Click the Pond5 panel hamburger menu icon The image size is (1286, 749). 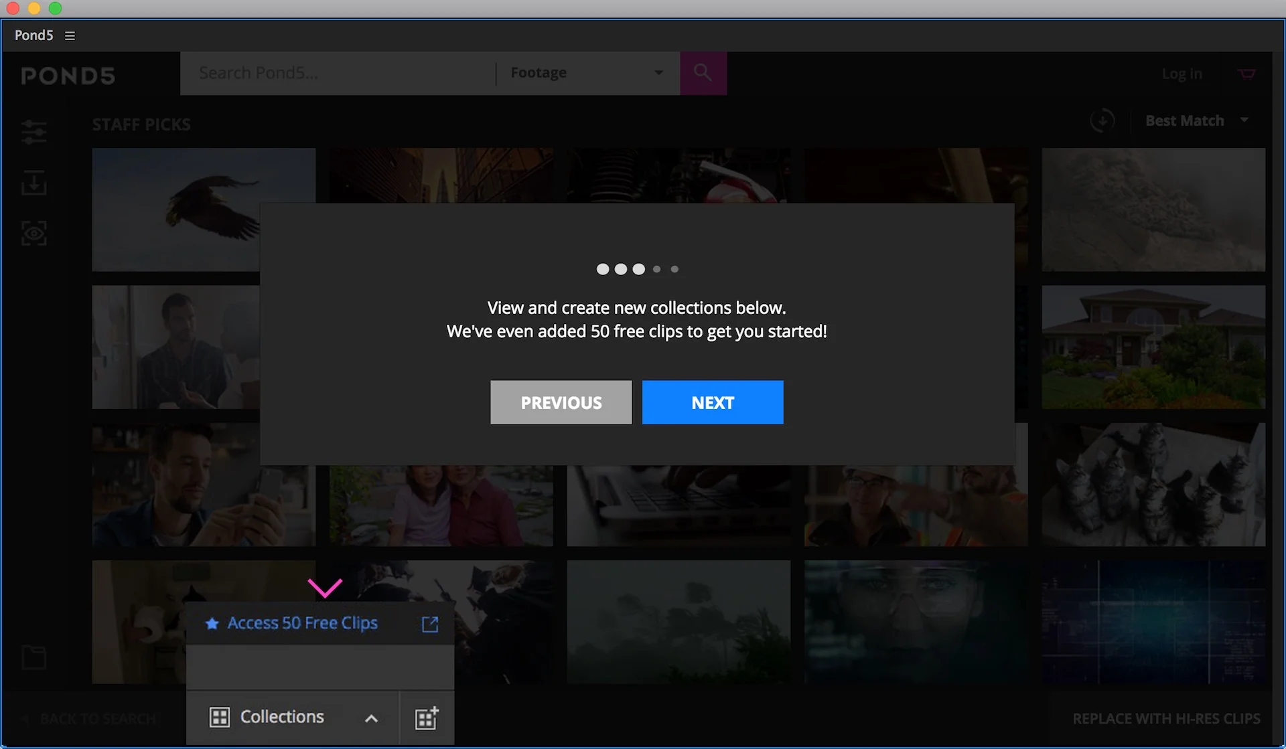[x=70, y=35]
